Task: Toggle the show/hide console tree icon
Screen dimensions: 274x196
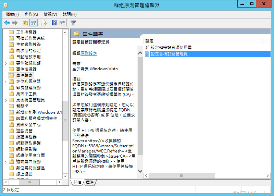Action: coord(33,23)
